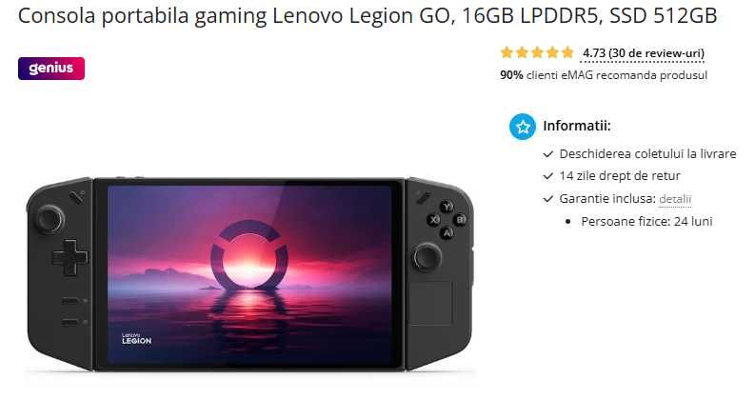Click the 90% clienti eMAG recomanda text
The height and width of the screenshot is (400, 755).
pos(604,75)
